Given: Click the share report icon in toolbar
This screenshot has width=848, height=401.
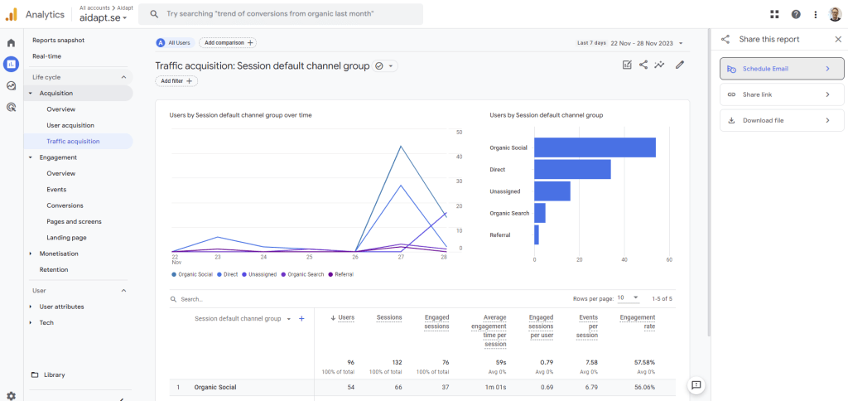Looking at the screenshot, I should (x=643, y=65).
